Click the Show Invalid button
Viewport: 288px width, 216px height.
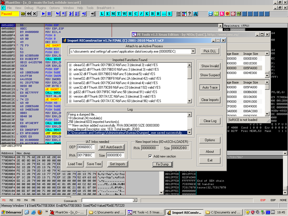click(210, 66)
